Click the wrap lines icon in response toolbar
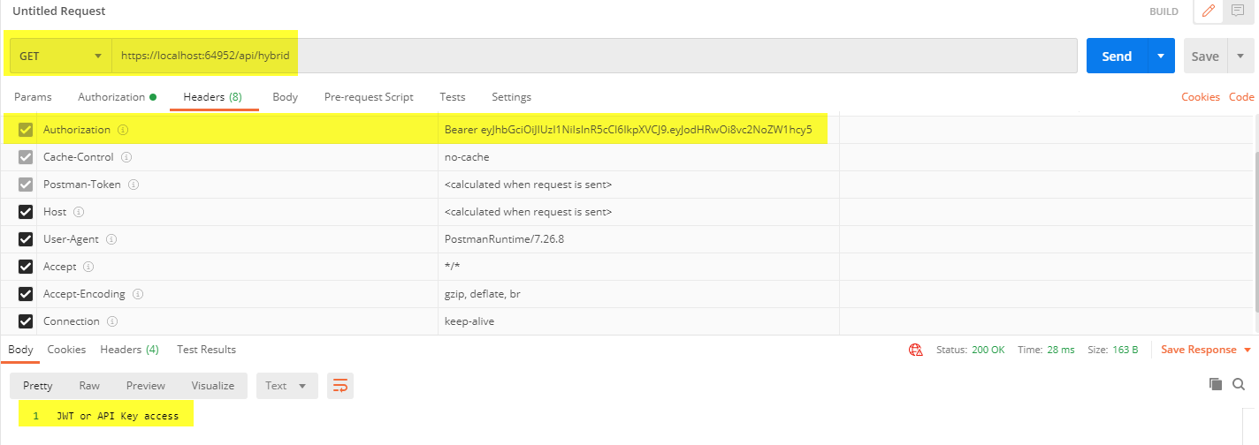The width and height of the screenshot is (1259, 445). click(x=340, y=385)
